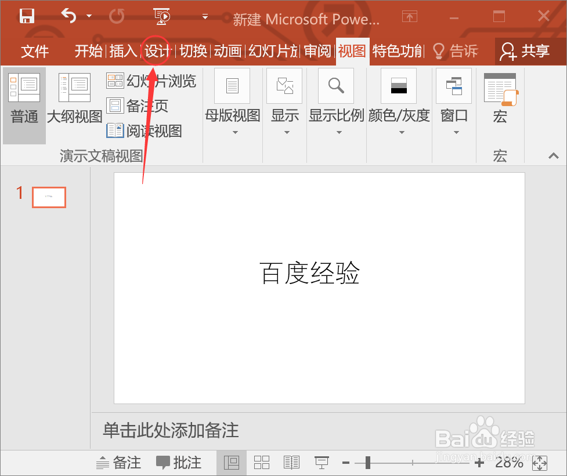The width and height of the screenshot is (567, 476).
Task: Fit slide to current window icon
Action: 540,463
